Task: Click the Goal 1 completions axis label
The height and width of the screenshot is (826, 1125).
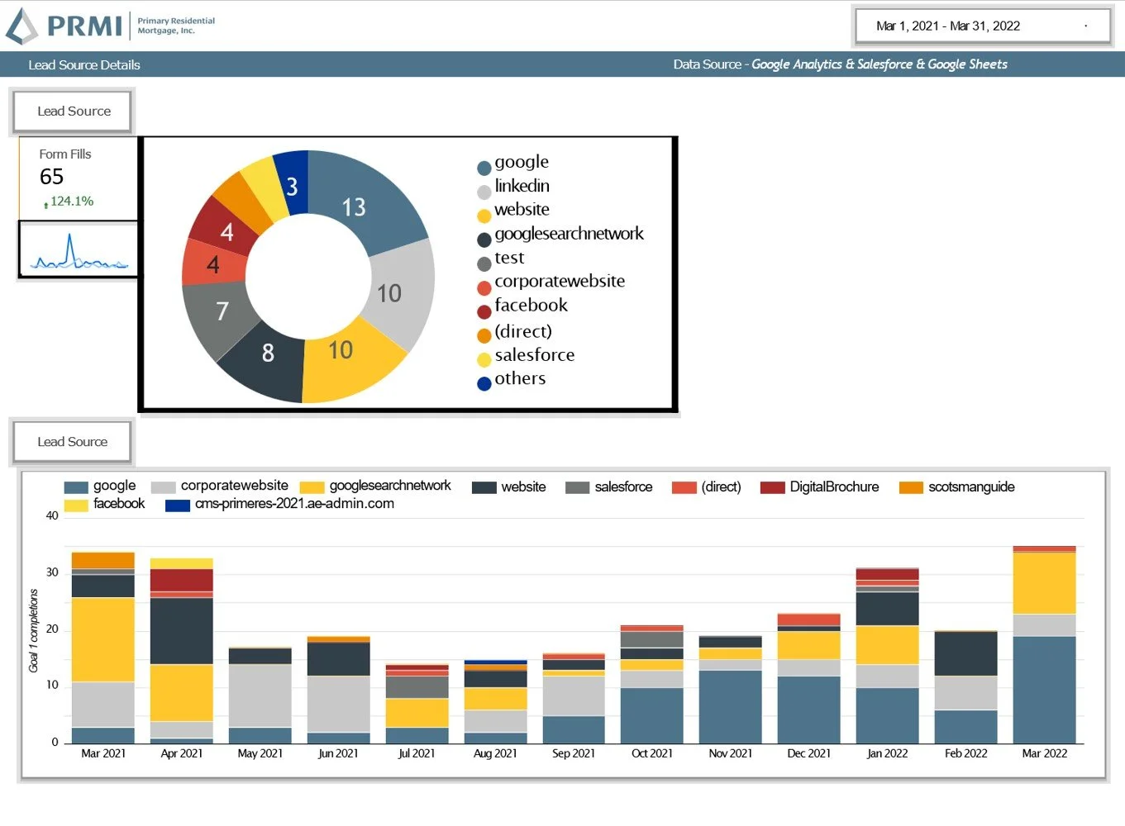Action: point(34,630)
